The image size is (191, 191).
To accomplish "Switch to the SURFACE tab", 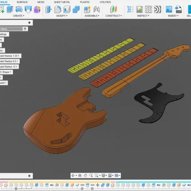I will 22,2.
